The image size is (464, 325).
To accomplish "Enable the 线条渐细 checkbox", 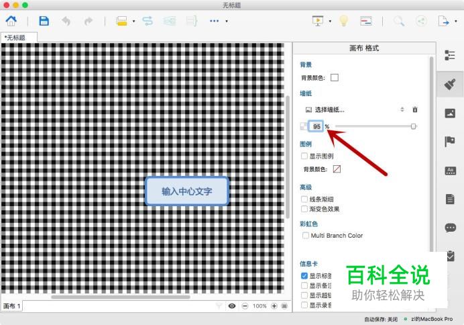I will 304,199.
